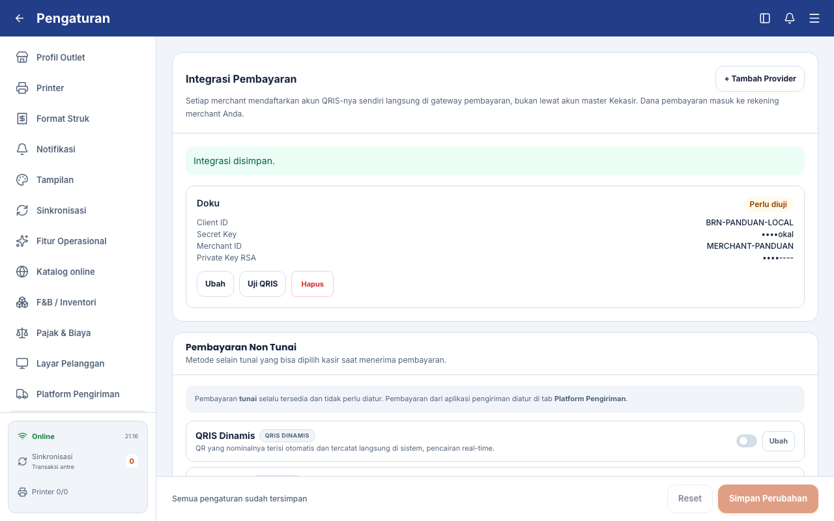Screen dimensions: 834x521
Task: Click the Printer icon in sidebar
Action: [22, 88]
